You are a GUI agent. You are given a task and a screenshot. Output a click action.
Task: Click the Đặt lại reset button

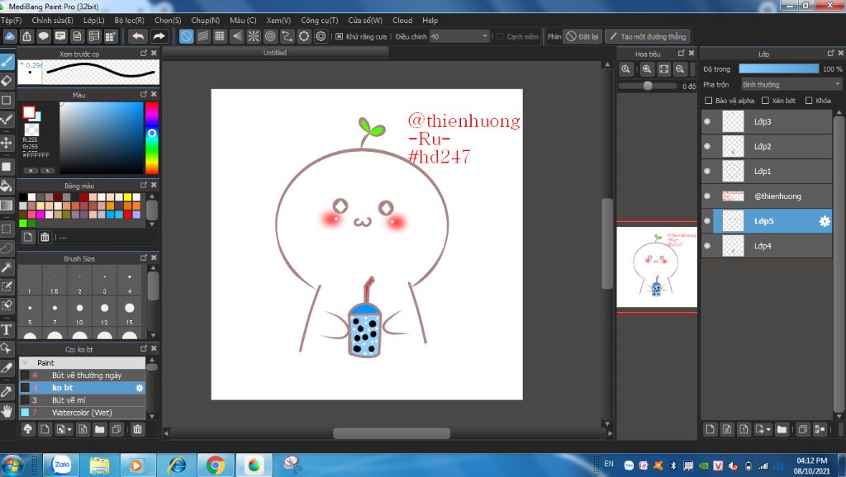582,36
